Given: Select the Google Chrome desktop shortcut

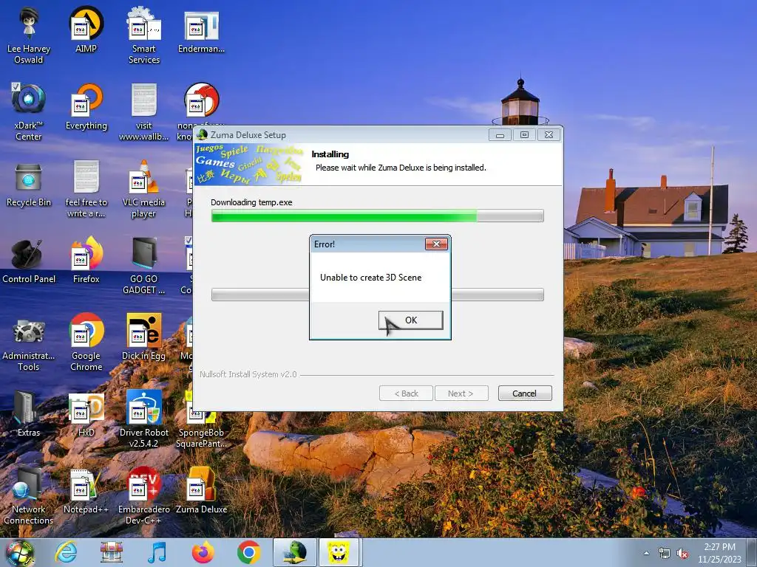Looking at the screenshot, I should (86, 343).
